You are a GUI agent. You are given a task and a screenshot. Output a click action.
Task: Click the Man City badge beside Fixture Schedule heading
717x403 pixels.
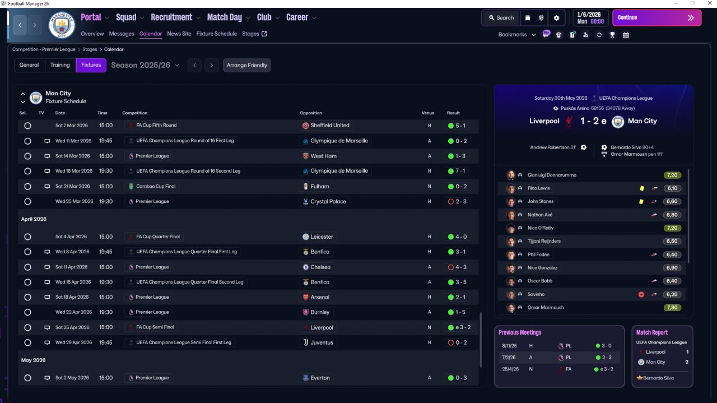click(36, 98)
